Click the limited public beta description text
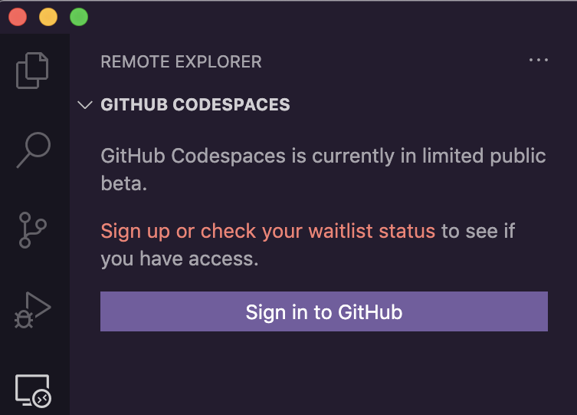The height and width of the screenshot is (415, 577). coord(323,156)
